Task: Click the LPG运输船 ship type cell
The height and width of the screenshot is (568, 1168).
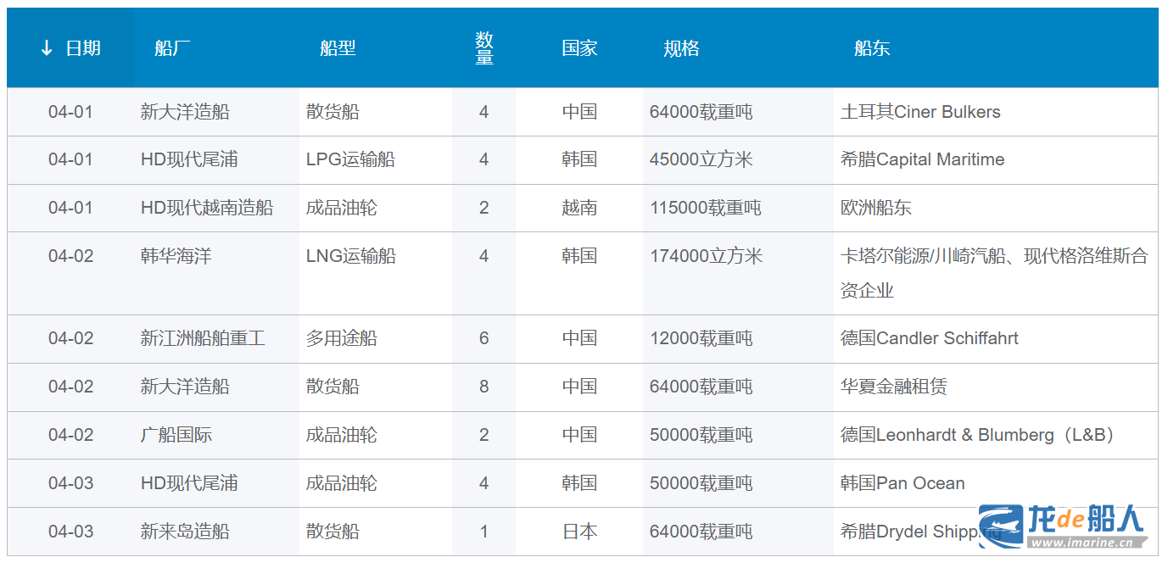Action: 350,159
